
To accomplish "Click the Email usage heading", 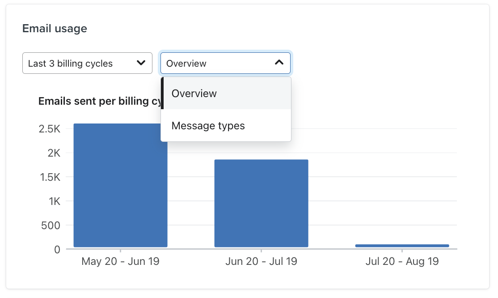I will (55, 28).
